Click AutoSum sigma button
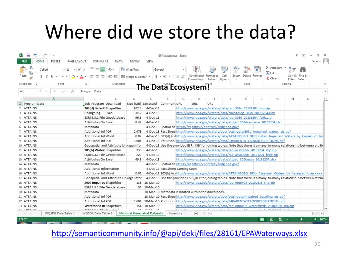Image resolution: width=341 pixels, height=256 pixels. [x=274, y=68]
